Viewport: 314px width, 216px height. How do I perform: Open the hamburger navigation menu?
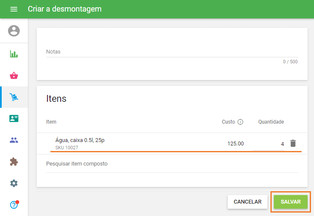click(x=14, y=9)
